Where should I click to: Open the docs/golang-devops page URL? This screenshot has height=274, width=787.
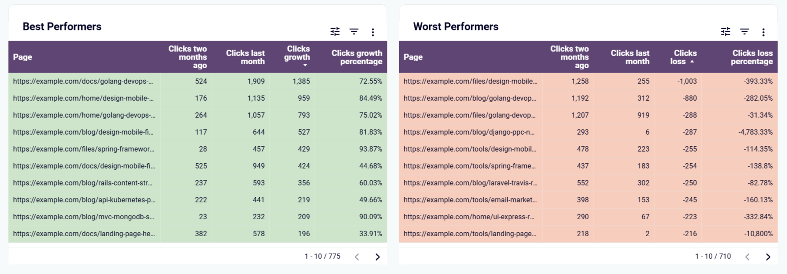83,81
